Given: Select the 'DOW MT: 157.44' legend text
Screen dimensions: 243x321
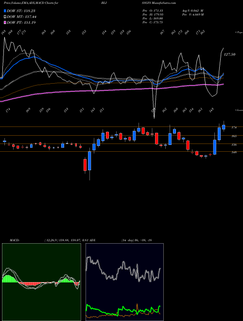Looking at the screenshot, I should pos(21,17).
